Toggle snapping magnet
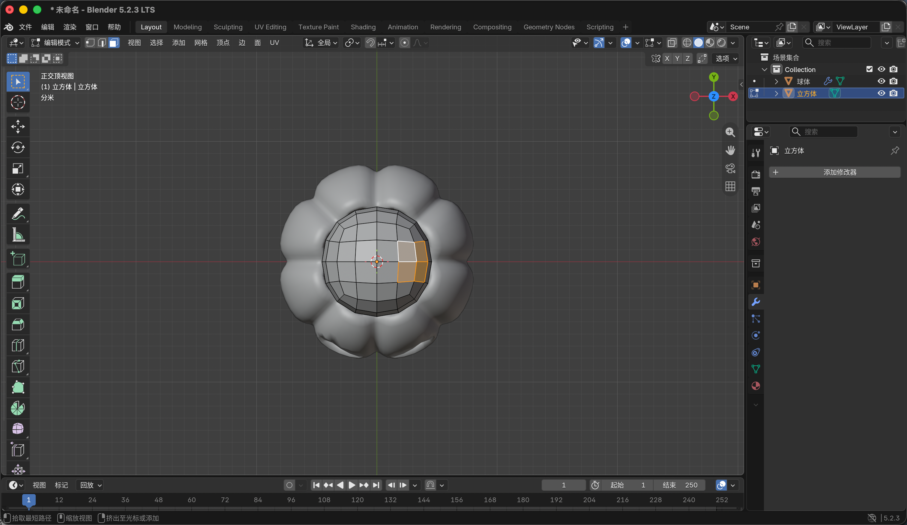This screenshot has width=907, height=525. pyautogui.click(x=370, y=43)
